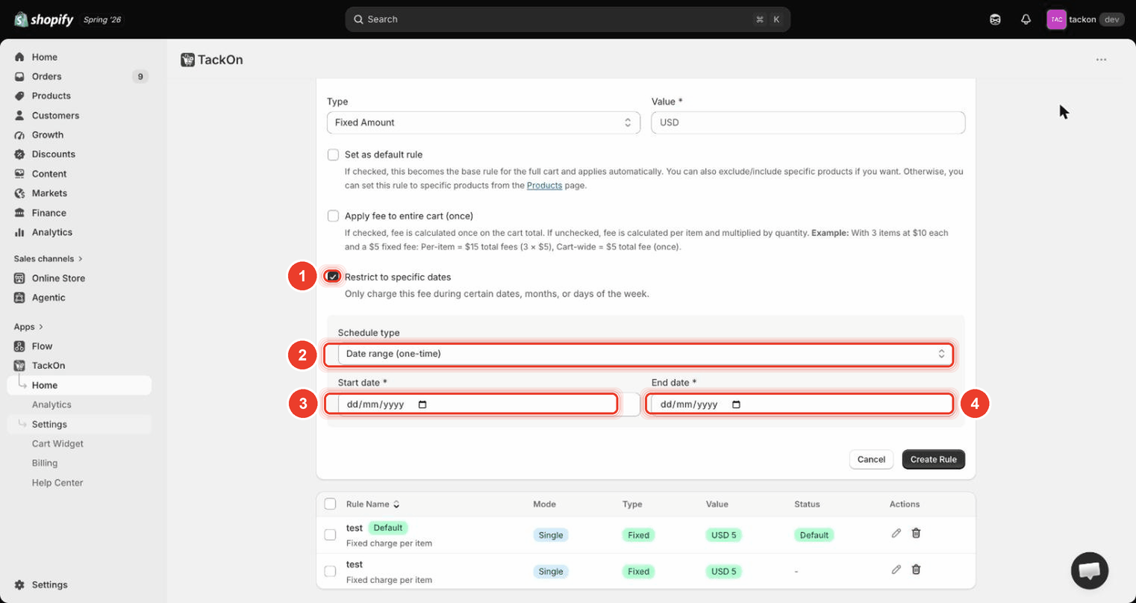Click the TackOn app icon in page header
Screen dimensions: 1136x603
click(187, 60)
